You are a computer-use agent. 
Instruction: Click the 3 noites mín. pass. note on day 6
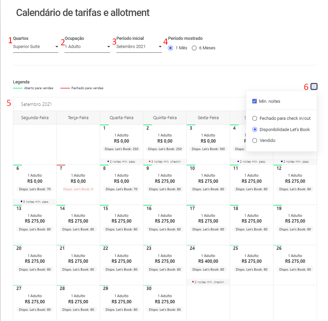click(35, 202)
